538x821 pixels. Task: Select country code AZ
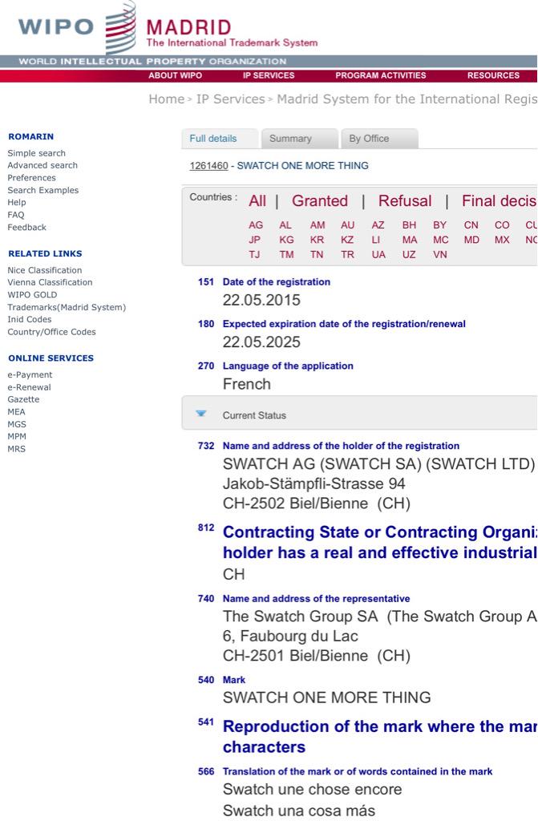tap(378, 225)
